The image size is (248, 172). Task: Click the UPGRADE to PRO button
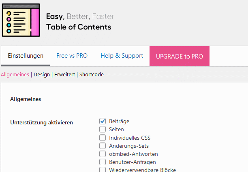click(180, 56)
